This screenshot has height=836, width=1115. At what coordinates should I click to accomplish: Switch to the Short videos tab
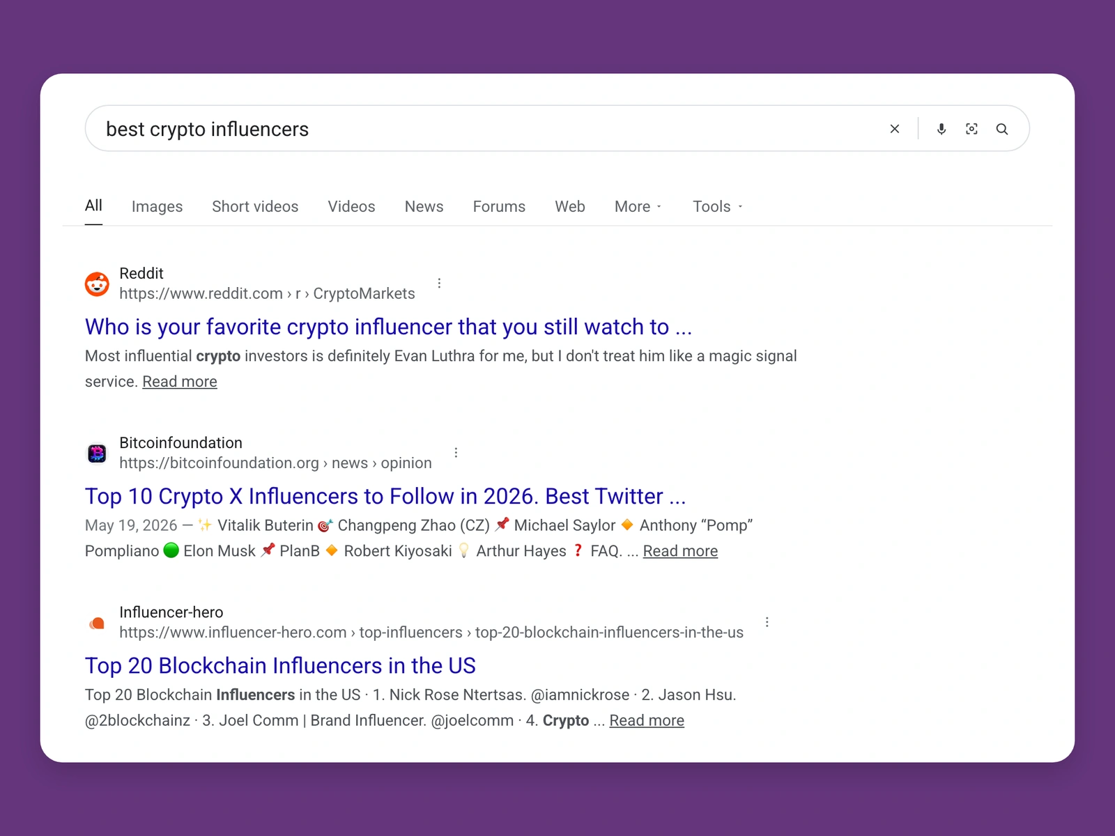255,206
